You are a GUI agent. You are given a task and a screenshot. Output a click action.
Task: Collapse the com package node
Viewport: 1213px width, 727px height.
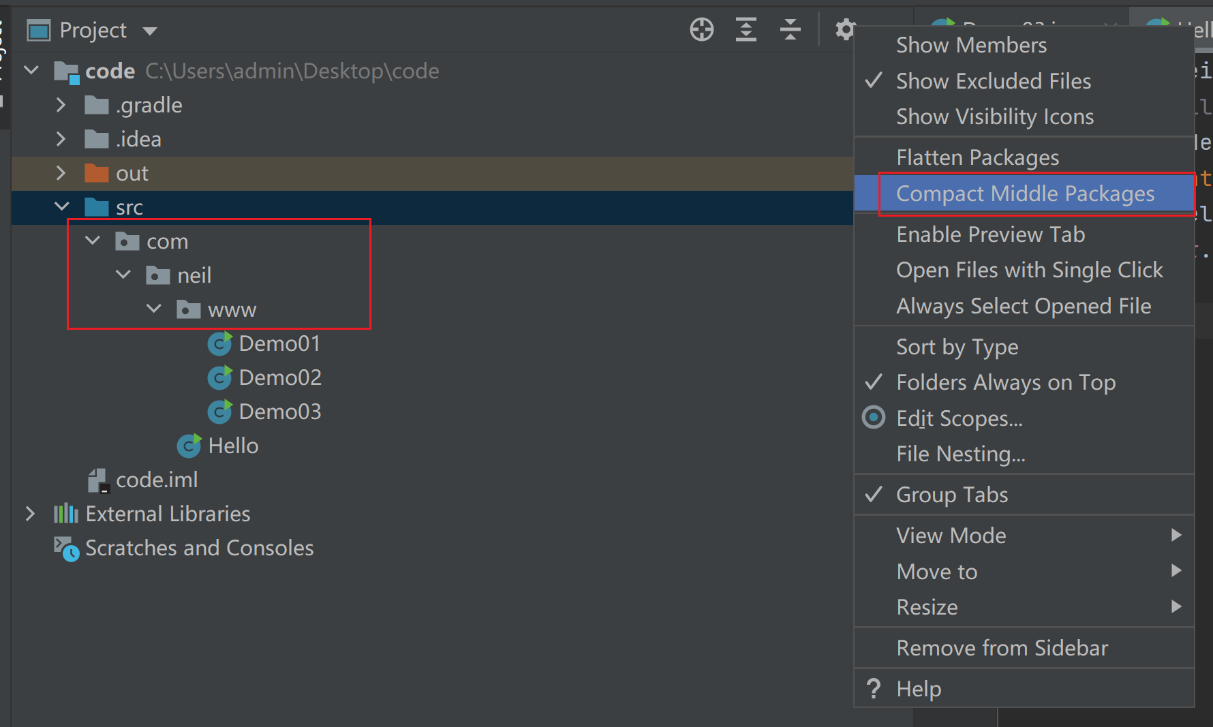coord(93,241)
